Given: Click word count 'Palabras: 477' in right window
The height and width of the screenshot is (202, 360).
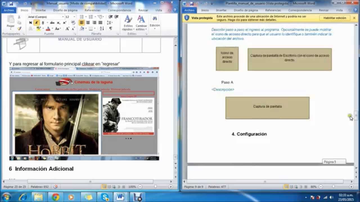Looking at the screenshot, I should [x=217, y=187].
